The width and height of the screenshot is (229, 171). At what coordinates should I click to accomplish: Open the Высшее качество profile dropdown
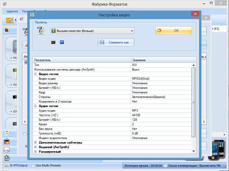pyautogui.click(x=92, y=31)
